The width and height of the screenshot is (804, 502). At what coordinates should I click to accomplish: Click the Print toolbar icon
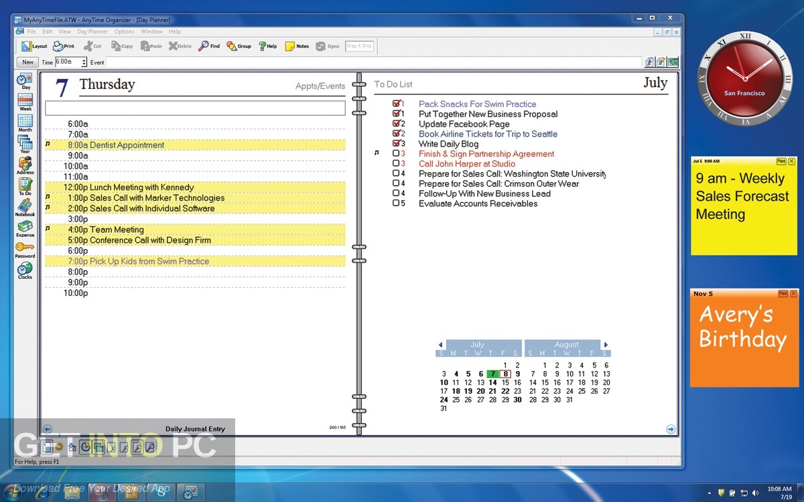point(64,46)
